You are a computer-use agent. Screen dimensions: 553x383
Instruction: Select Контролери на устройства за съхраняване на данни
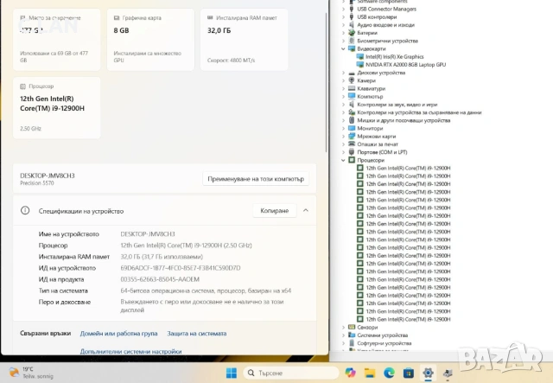pos(419,112)
